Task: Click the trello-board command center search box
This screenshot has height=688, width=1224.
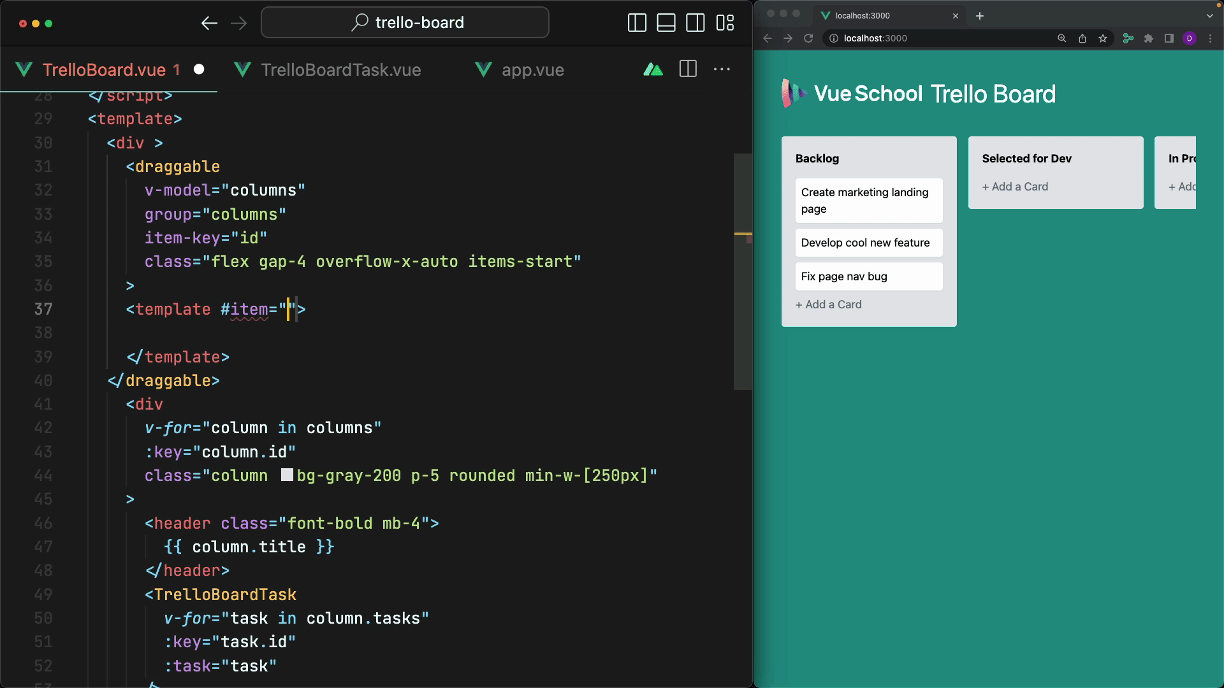Action: (405, 23)
